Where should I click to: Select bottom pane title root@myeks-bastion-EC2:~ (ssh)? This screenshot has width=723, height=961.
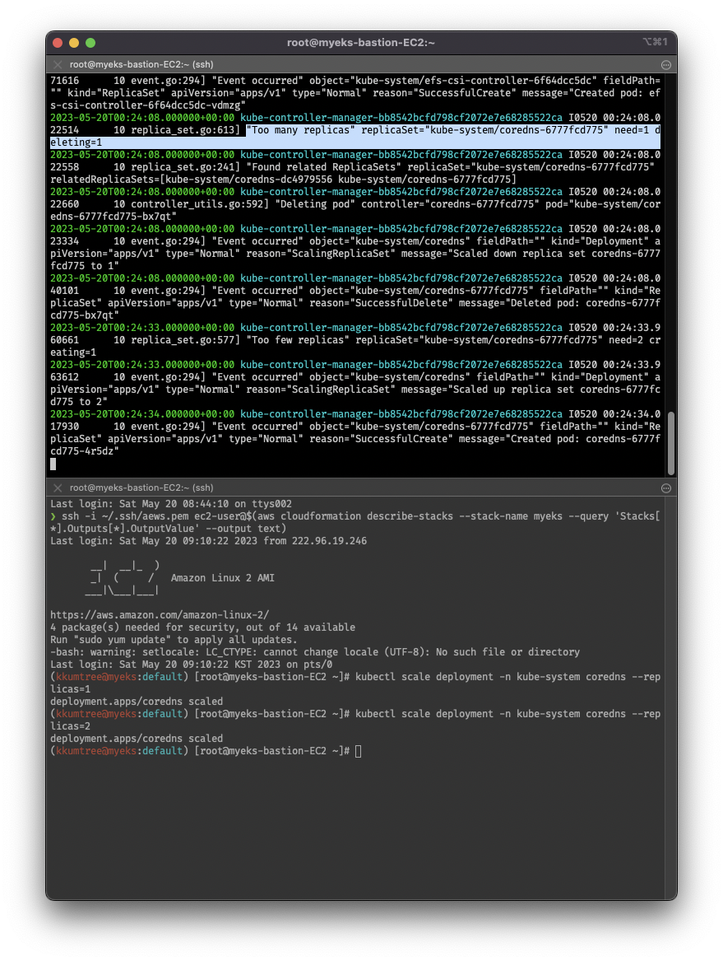coord(141,487)
